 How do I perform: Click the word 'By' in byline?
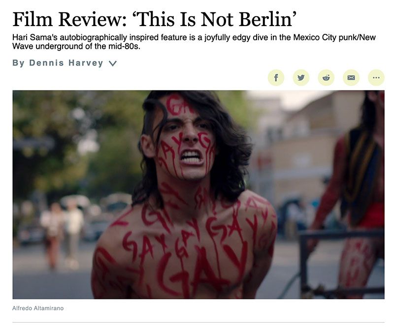click(18, 63)
